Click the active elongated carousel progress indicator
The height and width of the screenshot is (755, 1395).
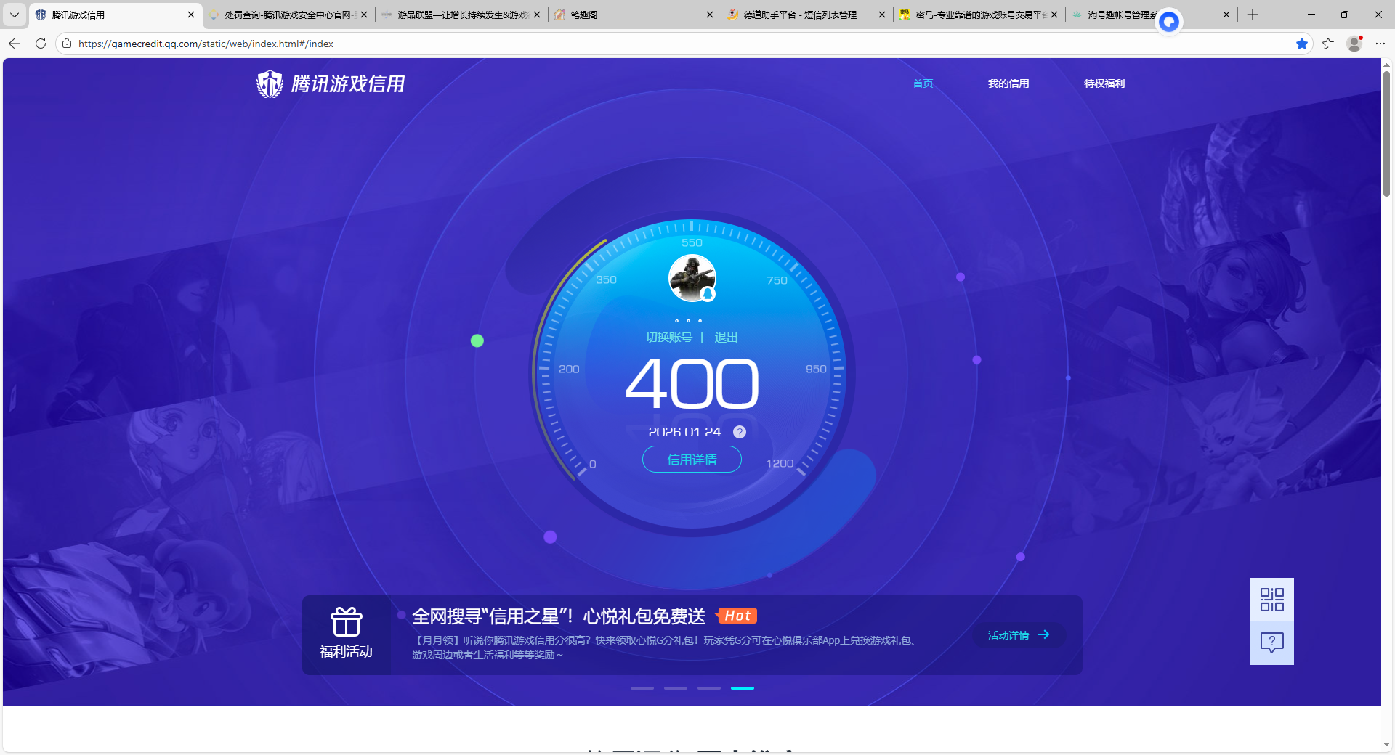click(x=743, y=688)
